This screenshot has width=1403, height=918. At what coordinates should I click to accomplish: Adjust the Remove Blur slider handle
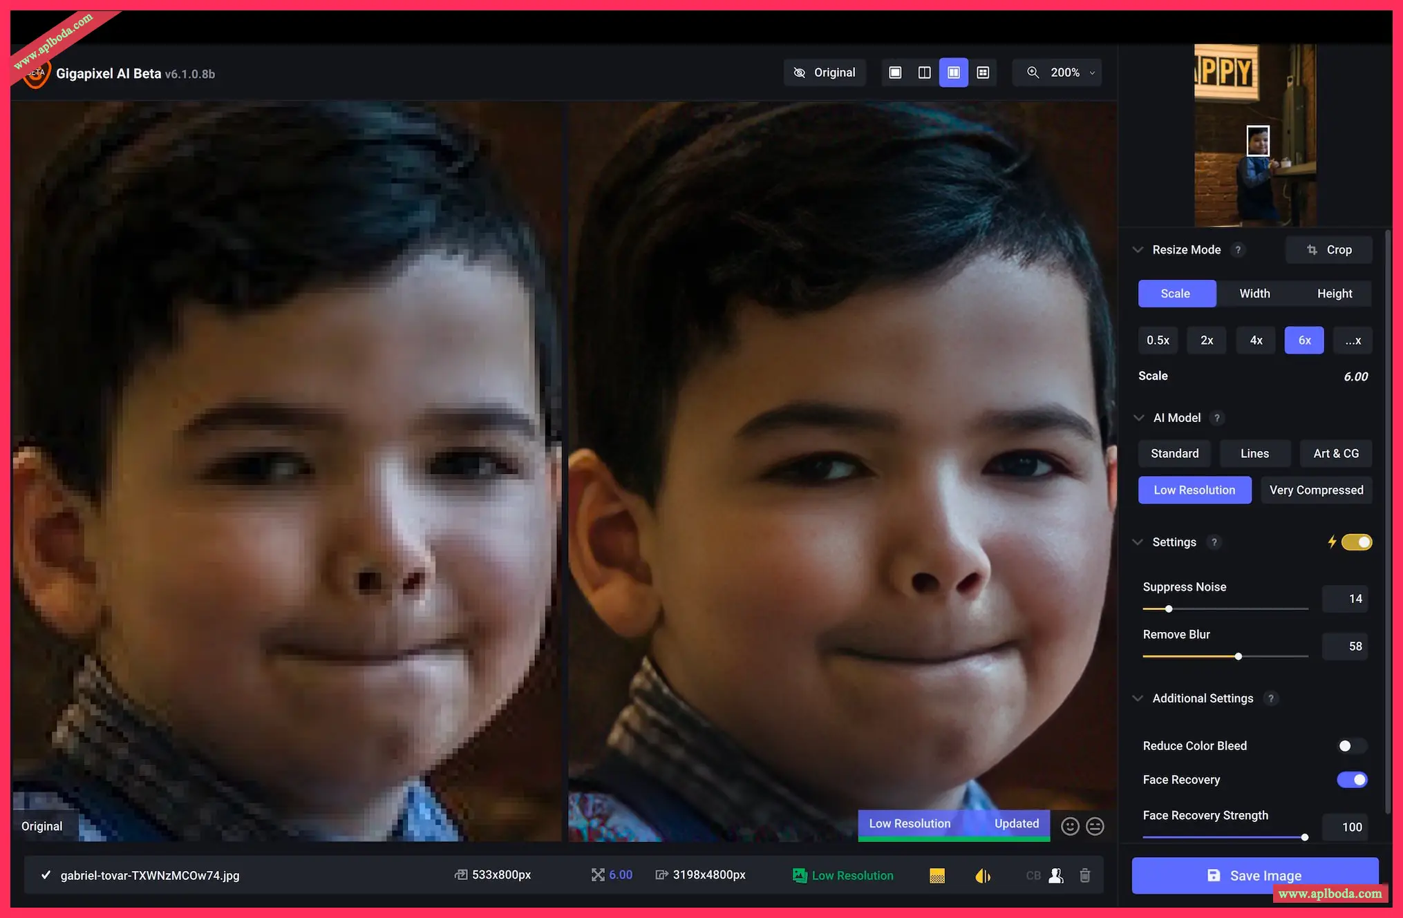(x=1239, y=656)
